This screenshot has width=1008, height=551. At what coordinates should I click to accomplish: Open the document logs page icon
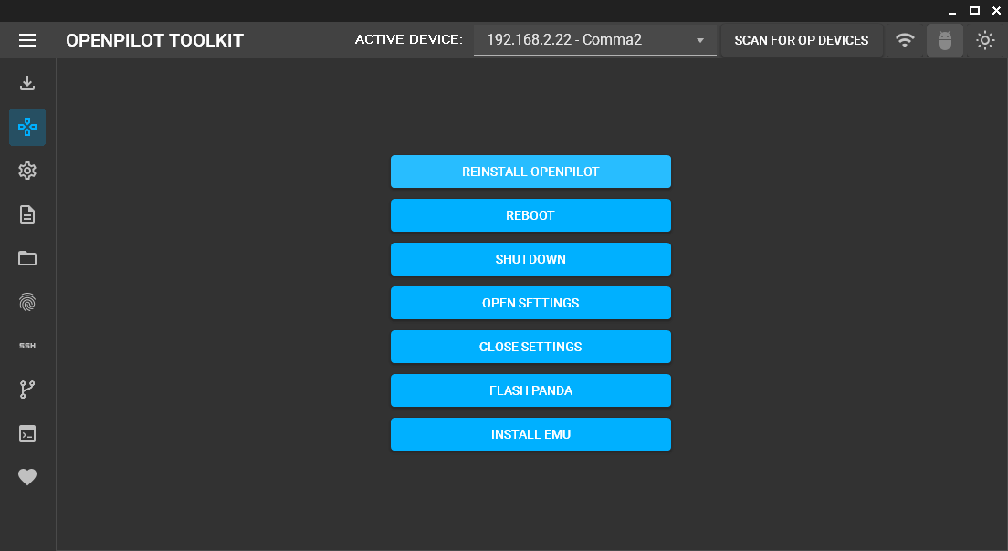pos(27,214)
